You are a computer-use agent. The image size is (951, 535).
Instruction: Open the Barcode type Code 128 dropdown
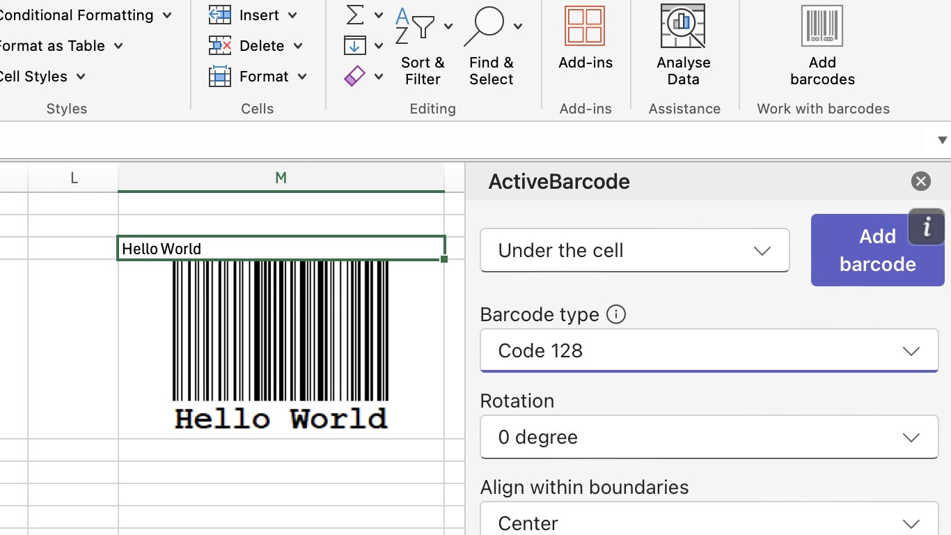pos(709,351)
